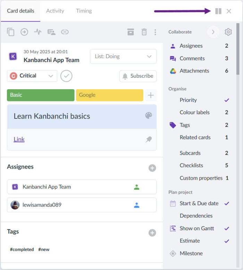Edit the Learn Kanbanchi basics title
Screen dimensions: 243x270
[x=52, y=116]
